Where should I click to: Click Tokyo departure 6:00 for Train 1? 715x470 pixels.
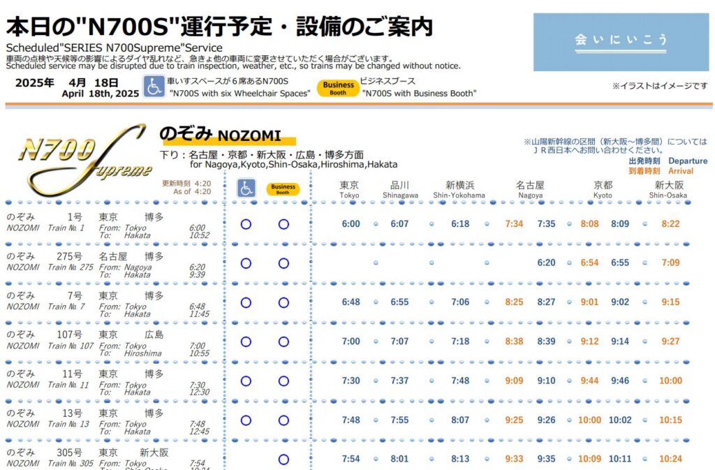[351, 224]
